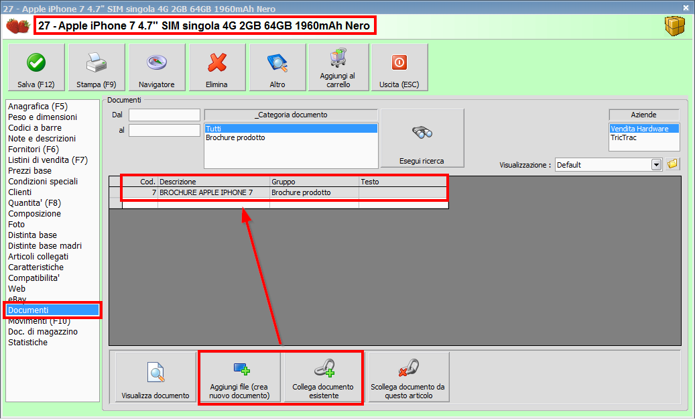Click the strawberry logo in the header

tap(17, 25)
